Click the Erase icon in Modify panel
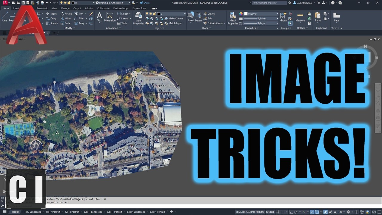The image size is (382, 215). coord(91,14)
